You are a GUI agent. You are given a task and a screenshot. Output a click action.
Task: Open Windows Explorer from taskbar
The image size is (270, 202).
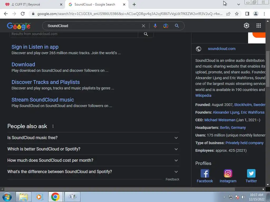click(23, 197)
